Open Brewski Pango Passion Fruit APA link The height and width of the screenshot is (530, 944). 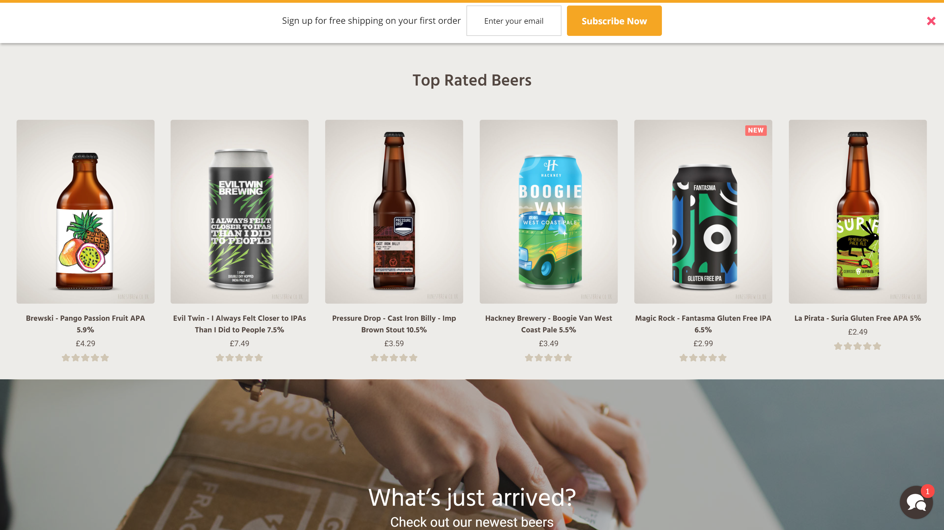coord(85,324)
